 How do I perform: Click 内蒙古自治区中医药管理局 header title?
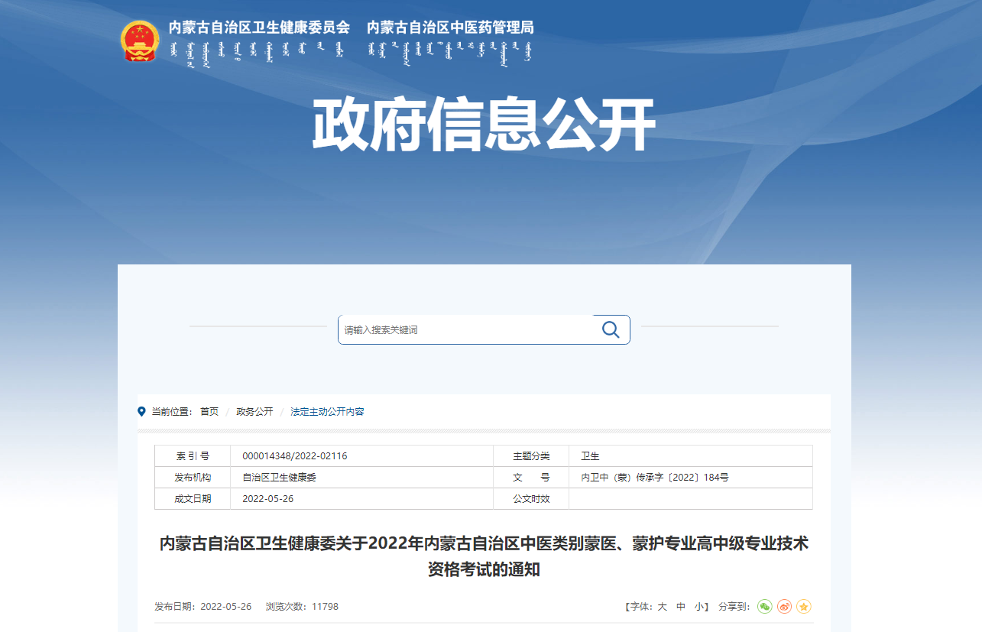[450, 28]
